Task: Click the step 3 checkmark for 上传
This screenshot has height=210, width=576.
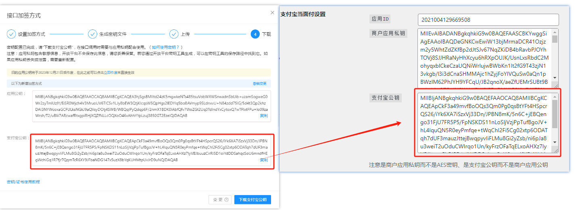Action: pyautogui.click(x=174, y=34)
